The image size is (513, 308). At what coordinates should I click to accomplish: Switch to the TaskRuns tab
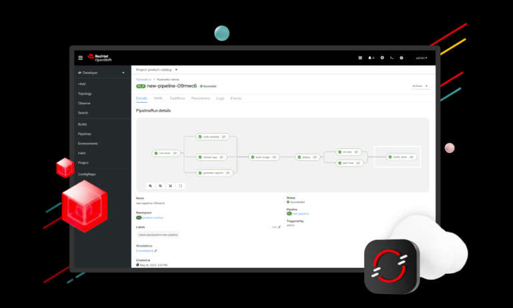click(177, 98)
